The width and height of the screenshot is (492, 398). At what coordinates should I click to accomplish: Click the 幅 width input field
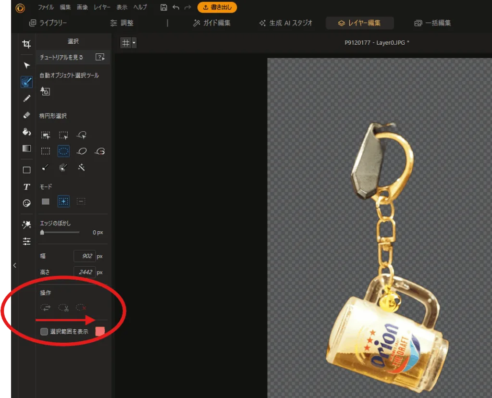tap(84, 256)
